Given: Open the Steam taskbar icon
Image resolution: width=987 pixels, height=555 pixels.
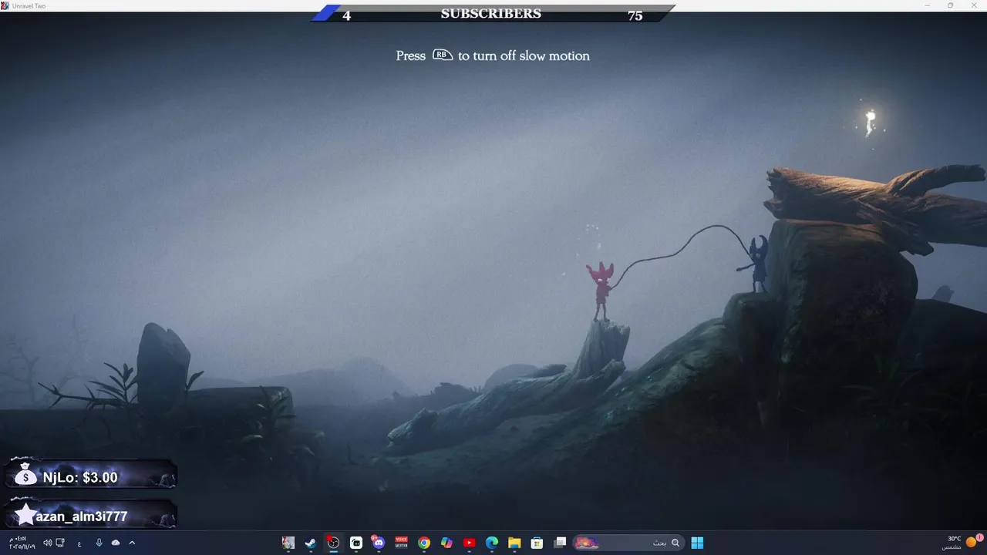Looking at the screenshot, I should click(311, 543).
